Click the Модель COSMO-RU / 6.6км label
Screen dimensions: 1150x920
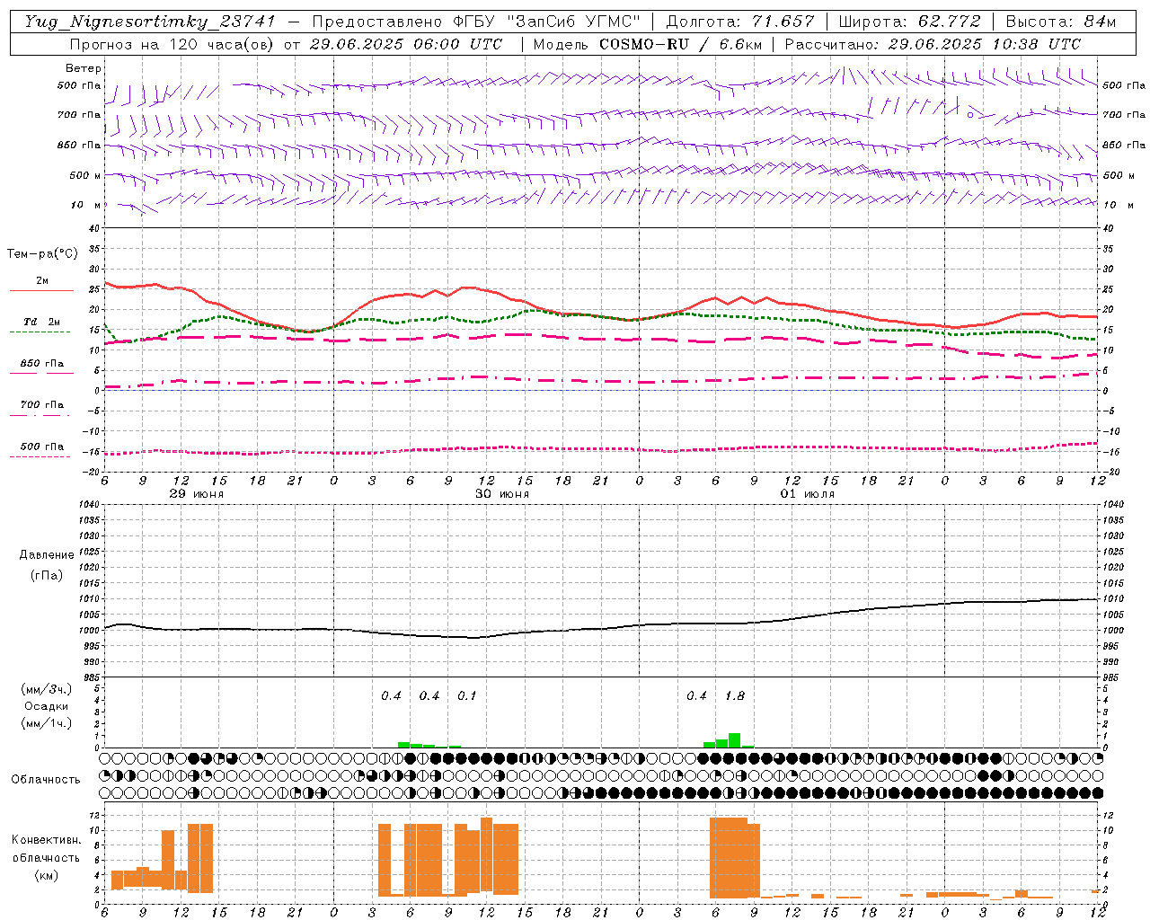point(647,44)
